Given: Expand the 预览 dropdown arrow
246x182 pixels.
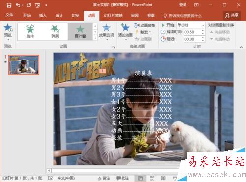Looking at the screenshot, I should tap(8, 39).
